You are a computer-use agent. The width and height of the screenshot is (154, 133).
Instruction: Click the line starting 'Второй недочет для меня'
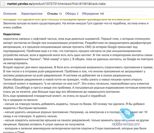(x=78, y=67)
